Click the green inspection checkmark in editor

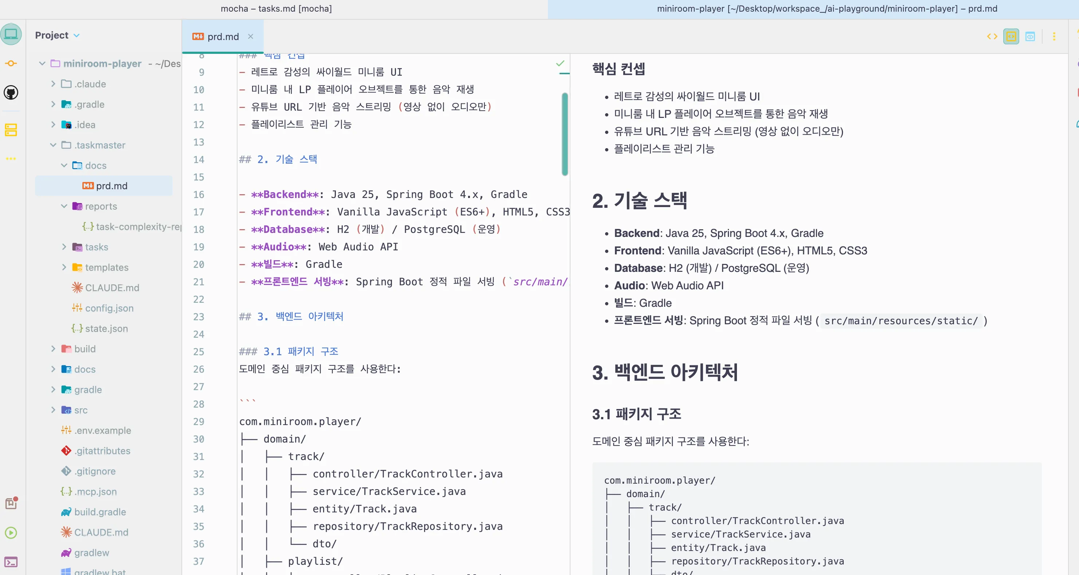click(560, 64)
